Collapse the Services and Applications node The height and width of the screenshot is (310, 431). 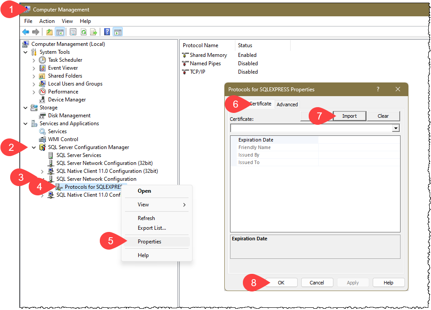click(x=26, y=124)
